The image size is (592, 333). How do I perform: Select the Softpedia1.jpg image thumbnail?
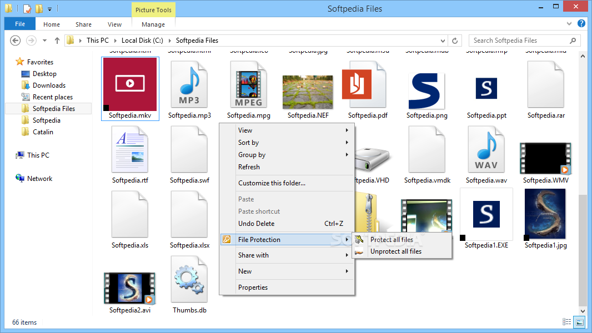(545, 214)
